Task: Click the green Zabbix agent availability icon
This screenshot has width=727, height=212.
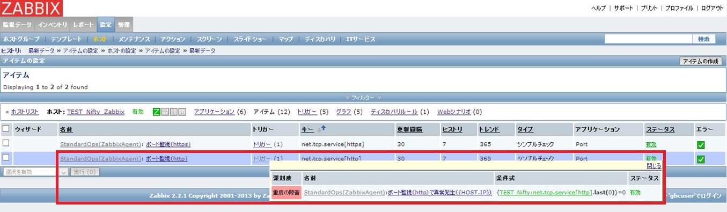Action: [x=156, y=112]
